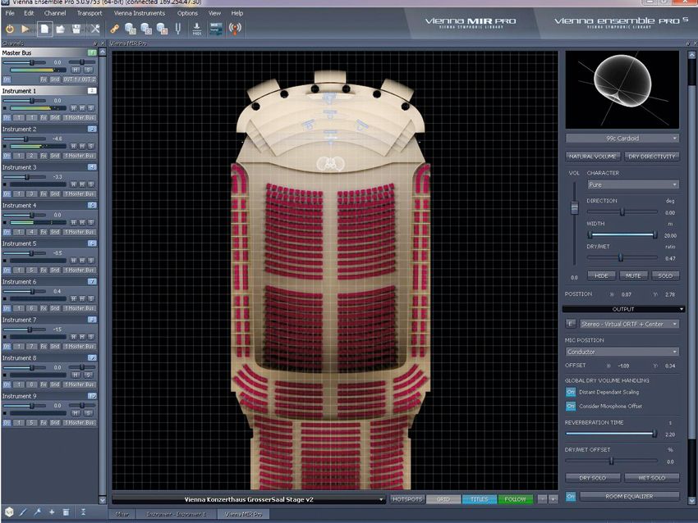The width and height of the screenshot is (698, 523).
Task: Click the collapse arrows icon at bottom left
Action: pyautogui.click(x=83, y=512)
